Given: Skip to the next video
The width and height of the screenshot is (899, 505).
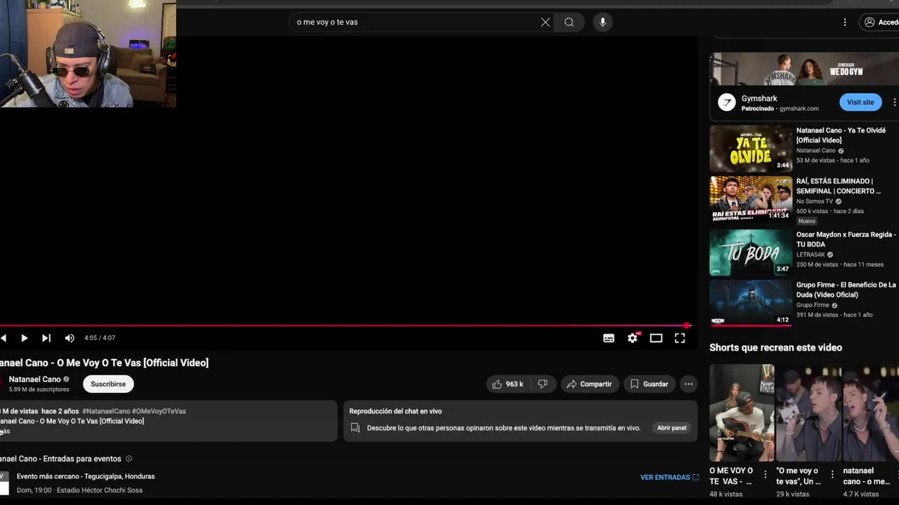Looking at the screenshot, I should [x=46, y=338].
